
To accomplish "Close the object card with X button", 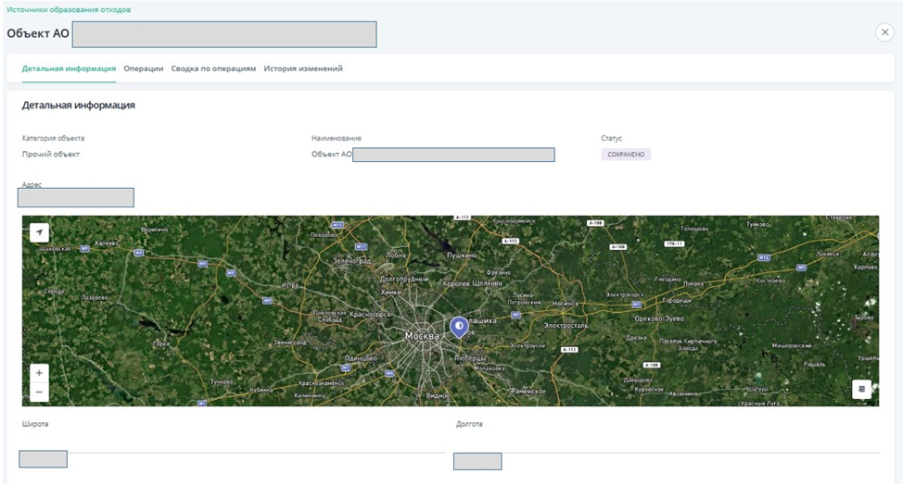I will (884, 32).
